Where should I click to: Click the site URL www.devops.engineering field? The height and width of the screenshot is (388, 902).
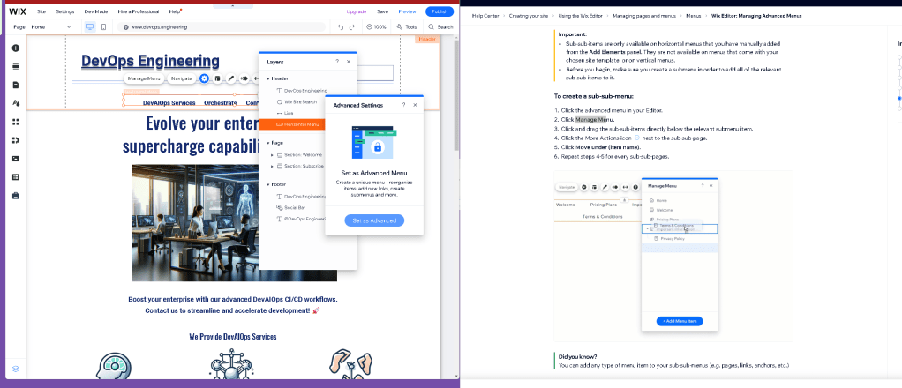click(222, 27)
